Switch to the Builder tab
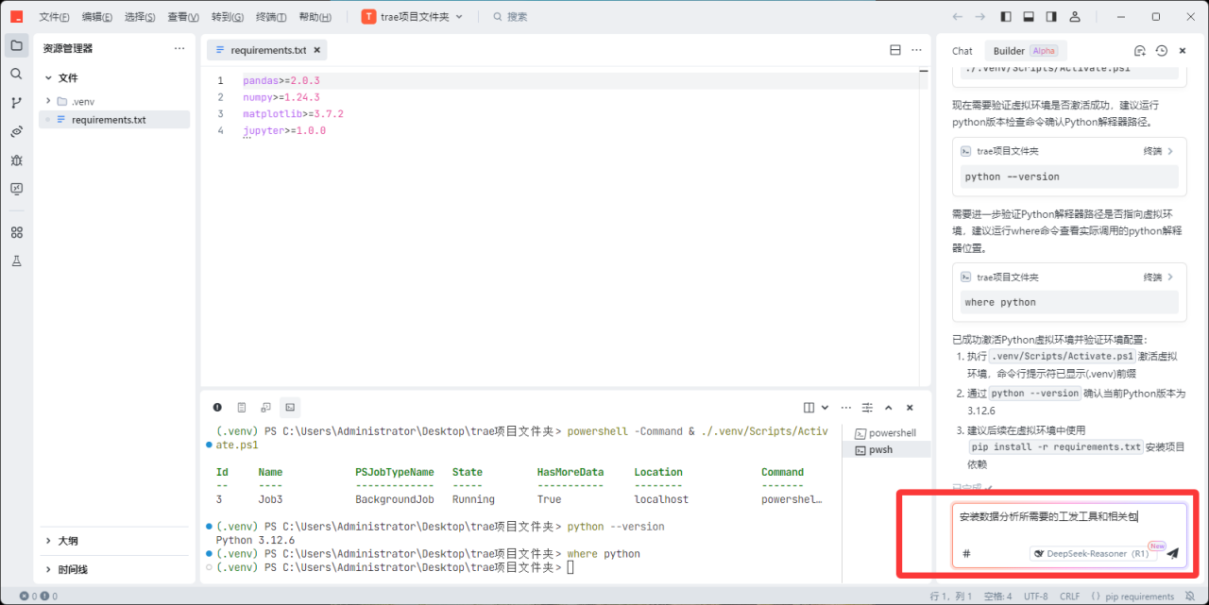Image resolution: width=1209 pixels, height=605 pixels. (1025, 51)
